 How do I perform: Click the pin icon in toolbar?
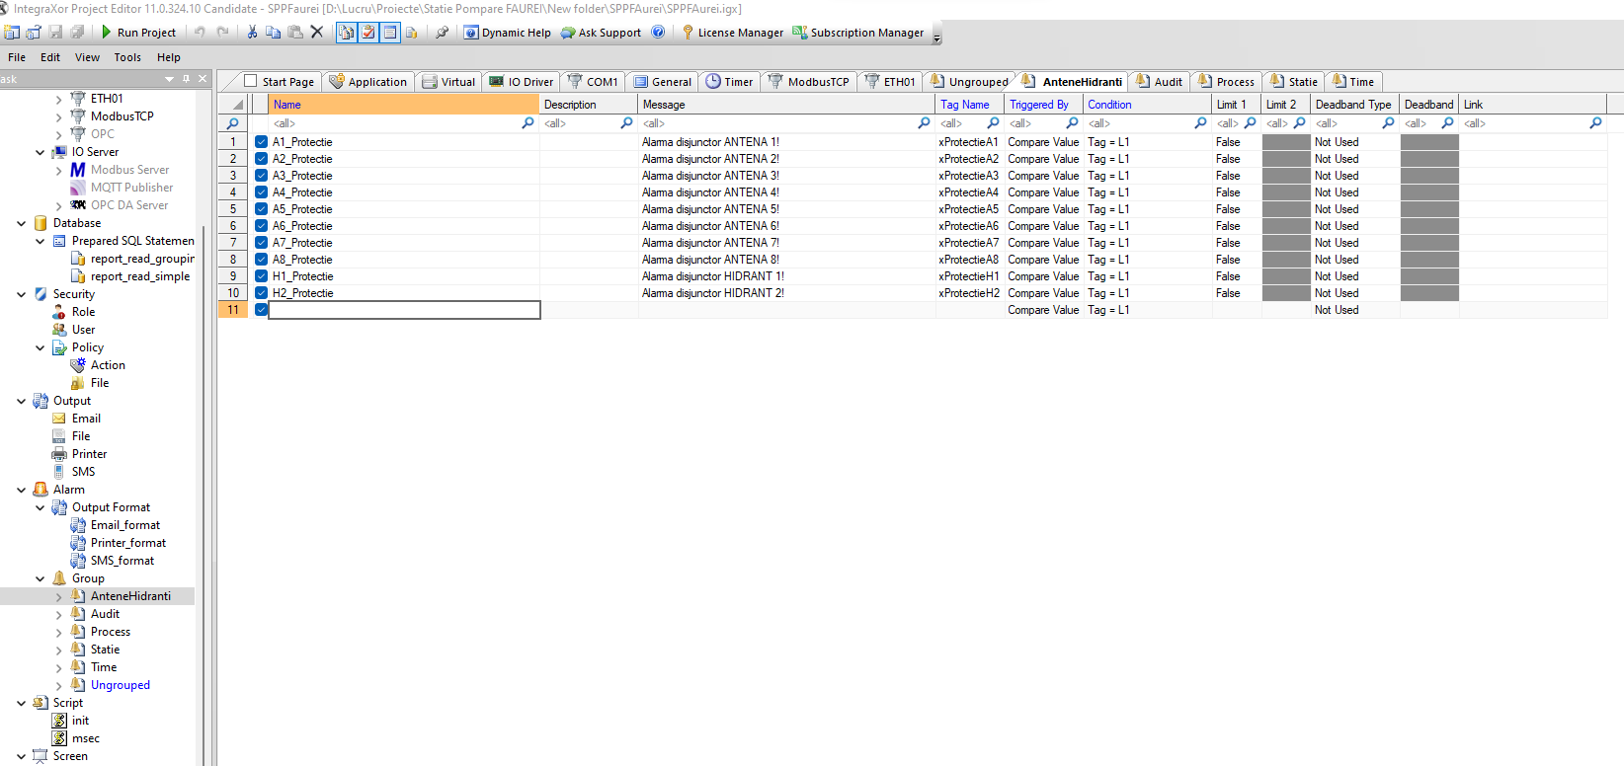point(442,32)
